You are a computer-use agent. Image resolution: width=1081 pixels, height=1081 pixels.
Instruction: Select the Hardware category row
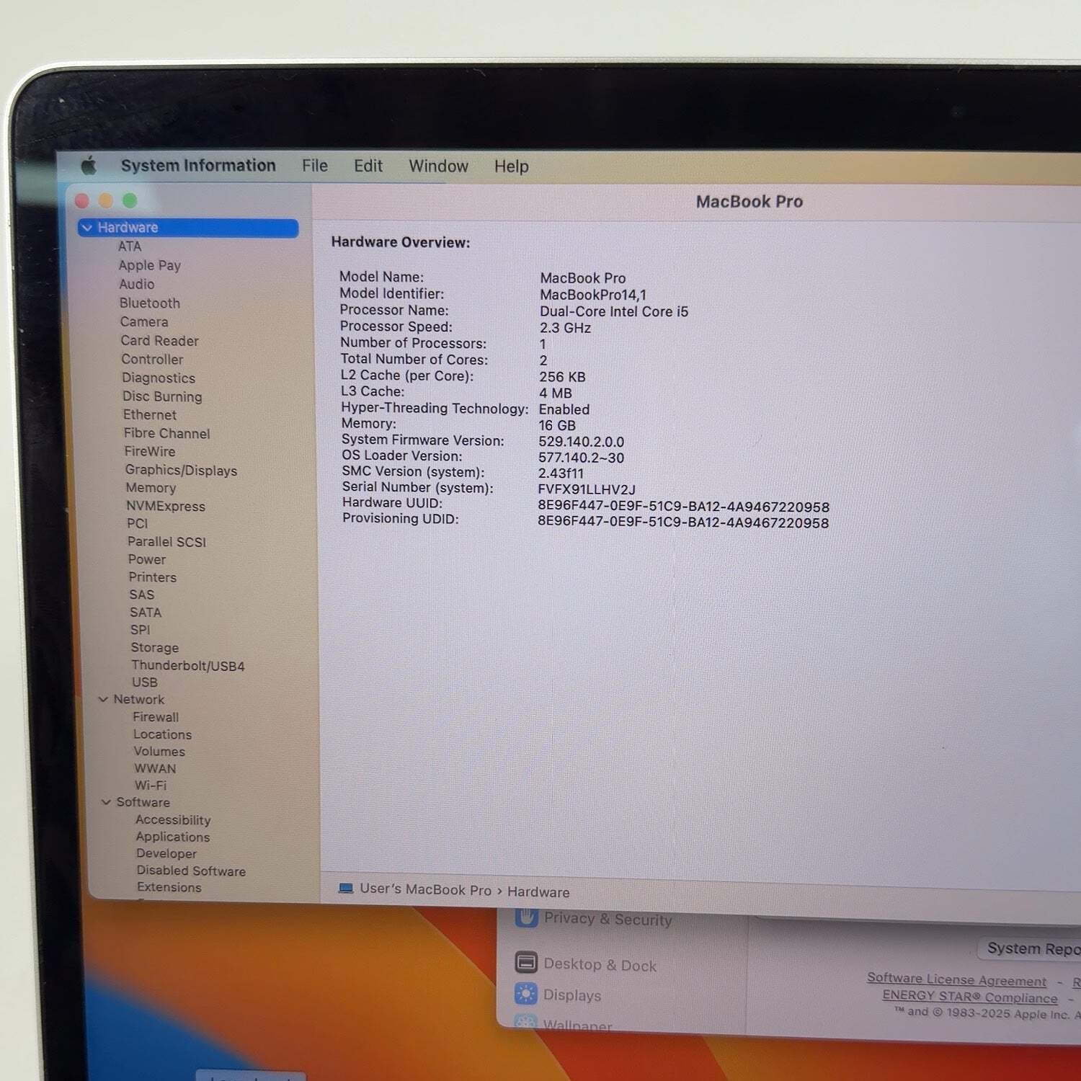(x=188, y=228)
